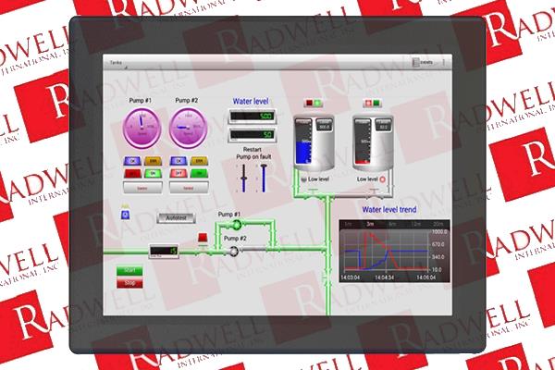Select the tank with red low level
Image resolution: width=555 pixels, height=370 pixels.
(x=373, y=142)
